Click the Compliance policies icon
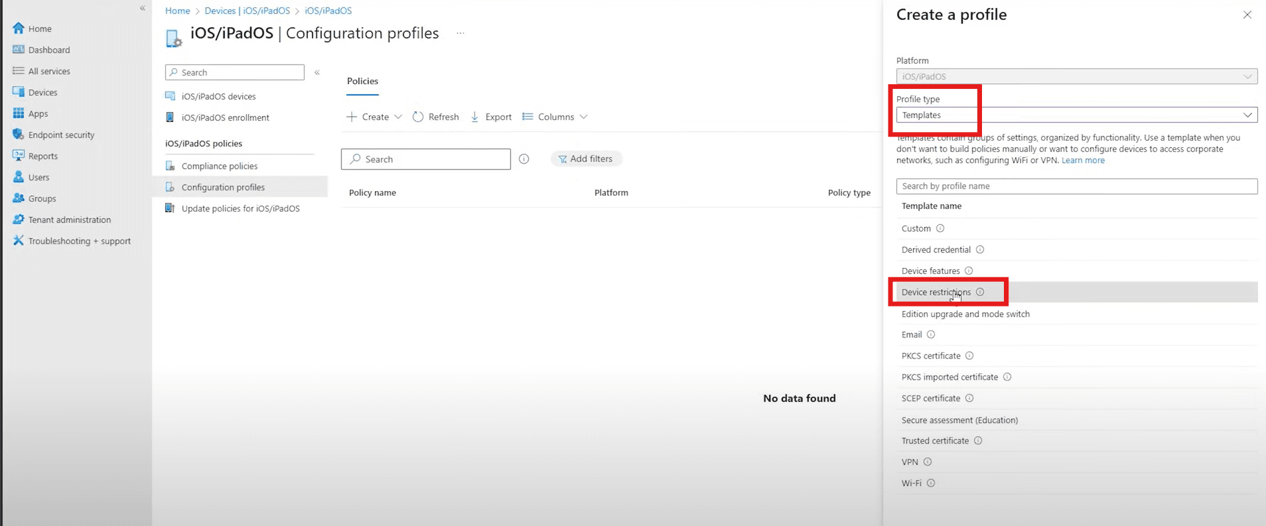 pos(171,166)
